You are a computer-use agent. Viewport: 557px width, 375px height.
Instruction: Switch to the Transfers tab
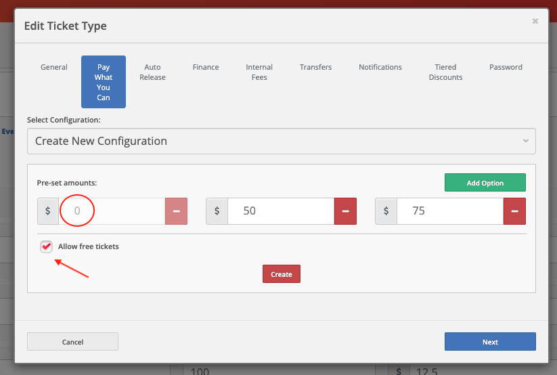[x=315, y=67]
